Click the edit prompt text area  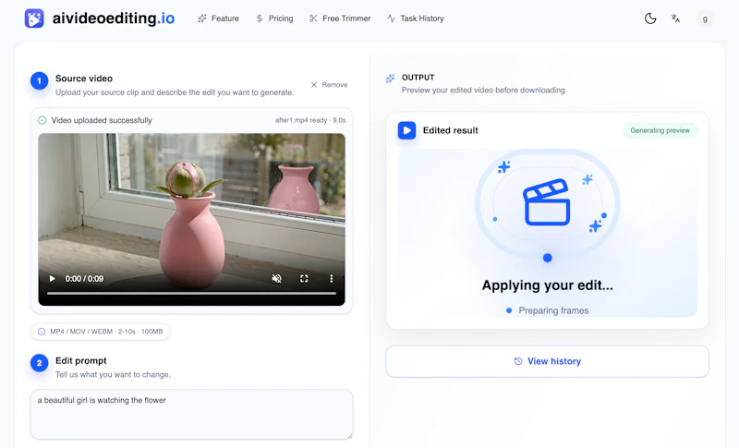[x=191, y=414]
